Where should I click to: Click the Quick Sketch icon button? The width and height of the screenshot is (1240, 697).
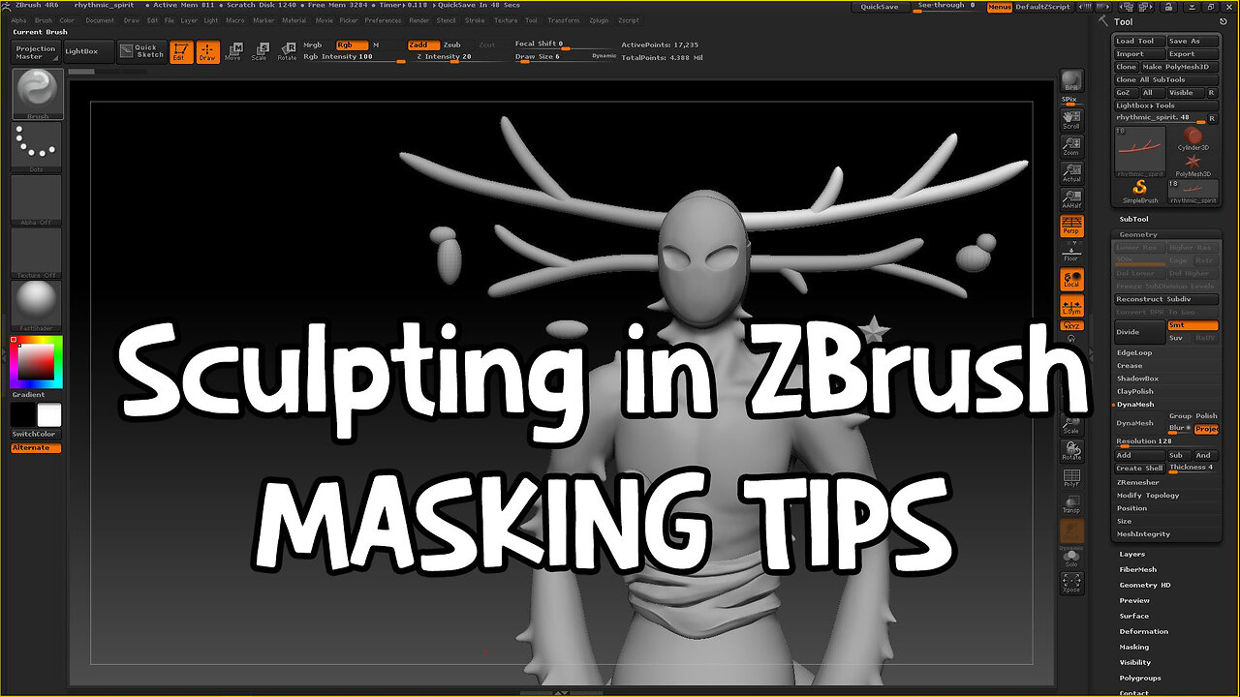coord(141,51)
